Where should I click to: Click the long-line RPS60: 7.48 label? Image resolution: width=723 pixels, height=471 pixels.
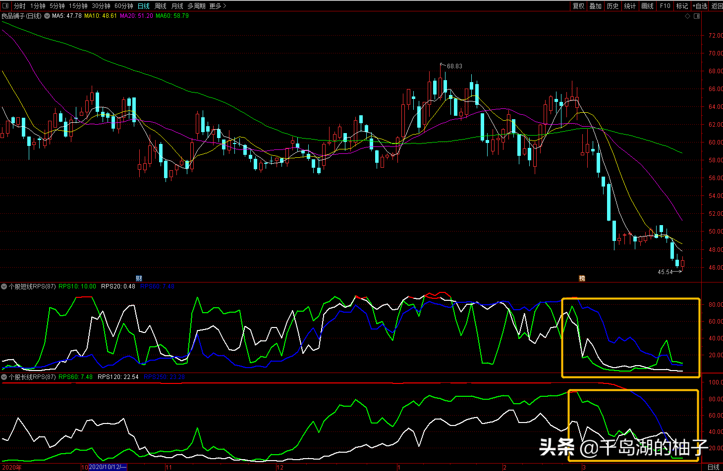point(75,377)
